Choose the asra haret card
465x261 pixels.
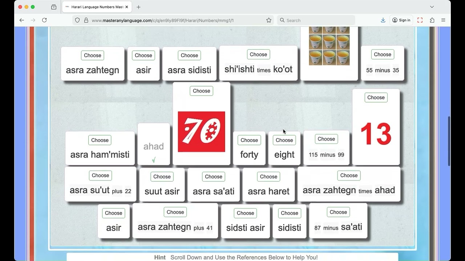click(268, 177)
